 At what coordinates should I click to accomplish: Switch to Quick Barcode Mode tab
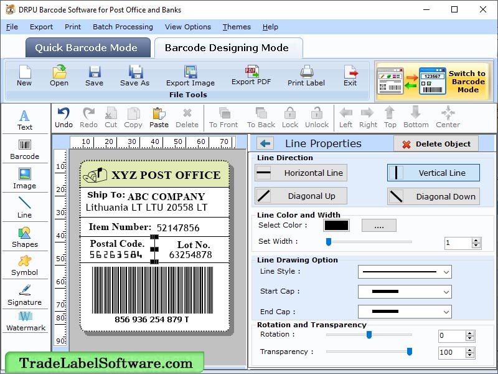87,47
